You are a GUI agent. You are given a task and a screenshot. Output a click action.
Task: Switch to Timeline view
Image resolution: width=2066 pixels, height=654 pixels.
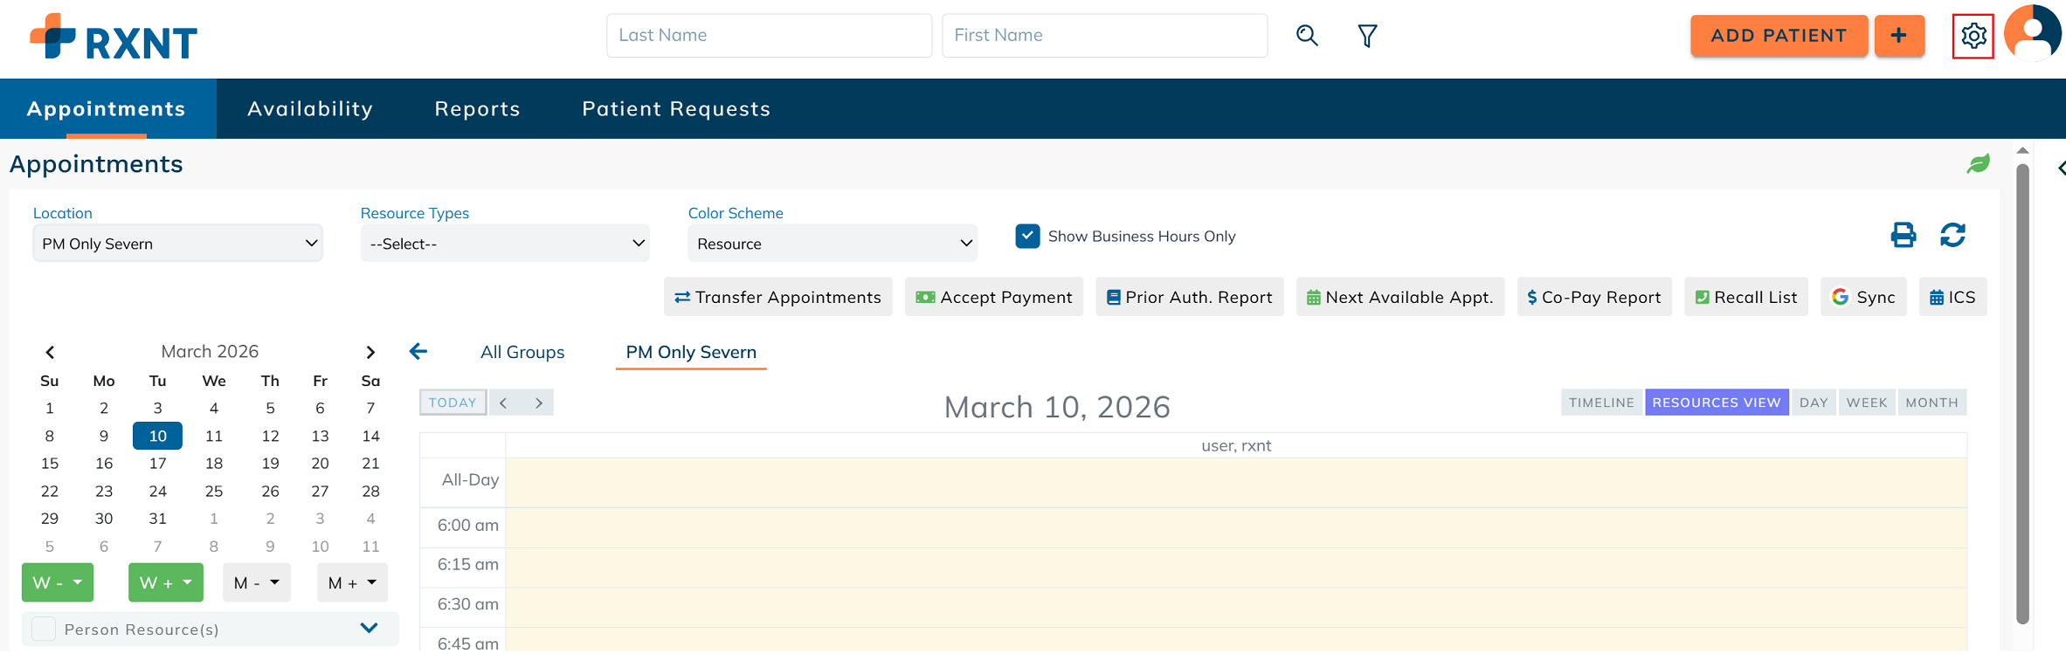1600,403
